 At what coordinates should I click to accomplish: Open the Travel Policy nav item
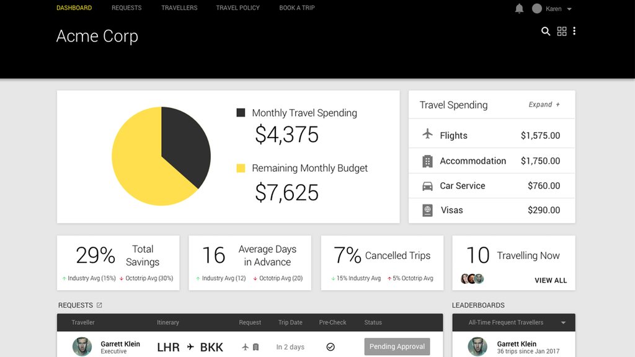[x=238, y=7]
